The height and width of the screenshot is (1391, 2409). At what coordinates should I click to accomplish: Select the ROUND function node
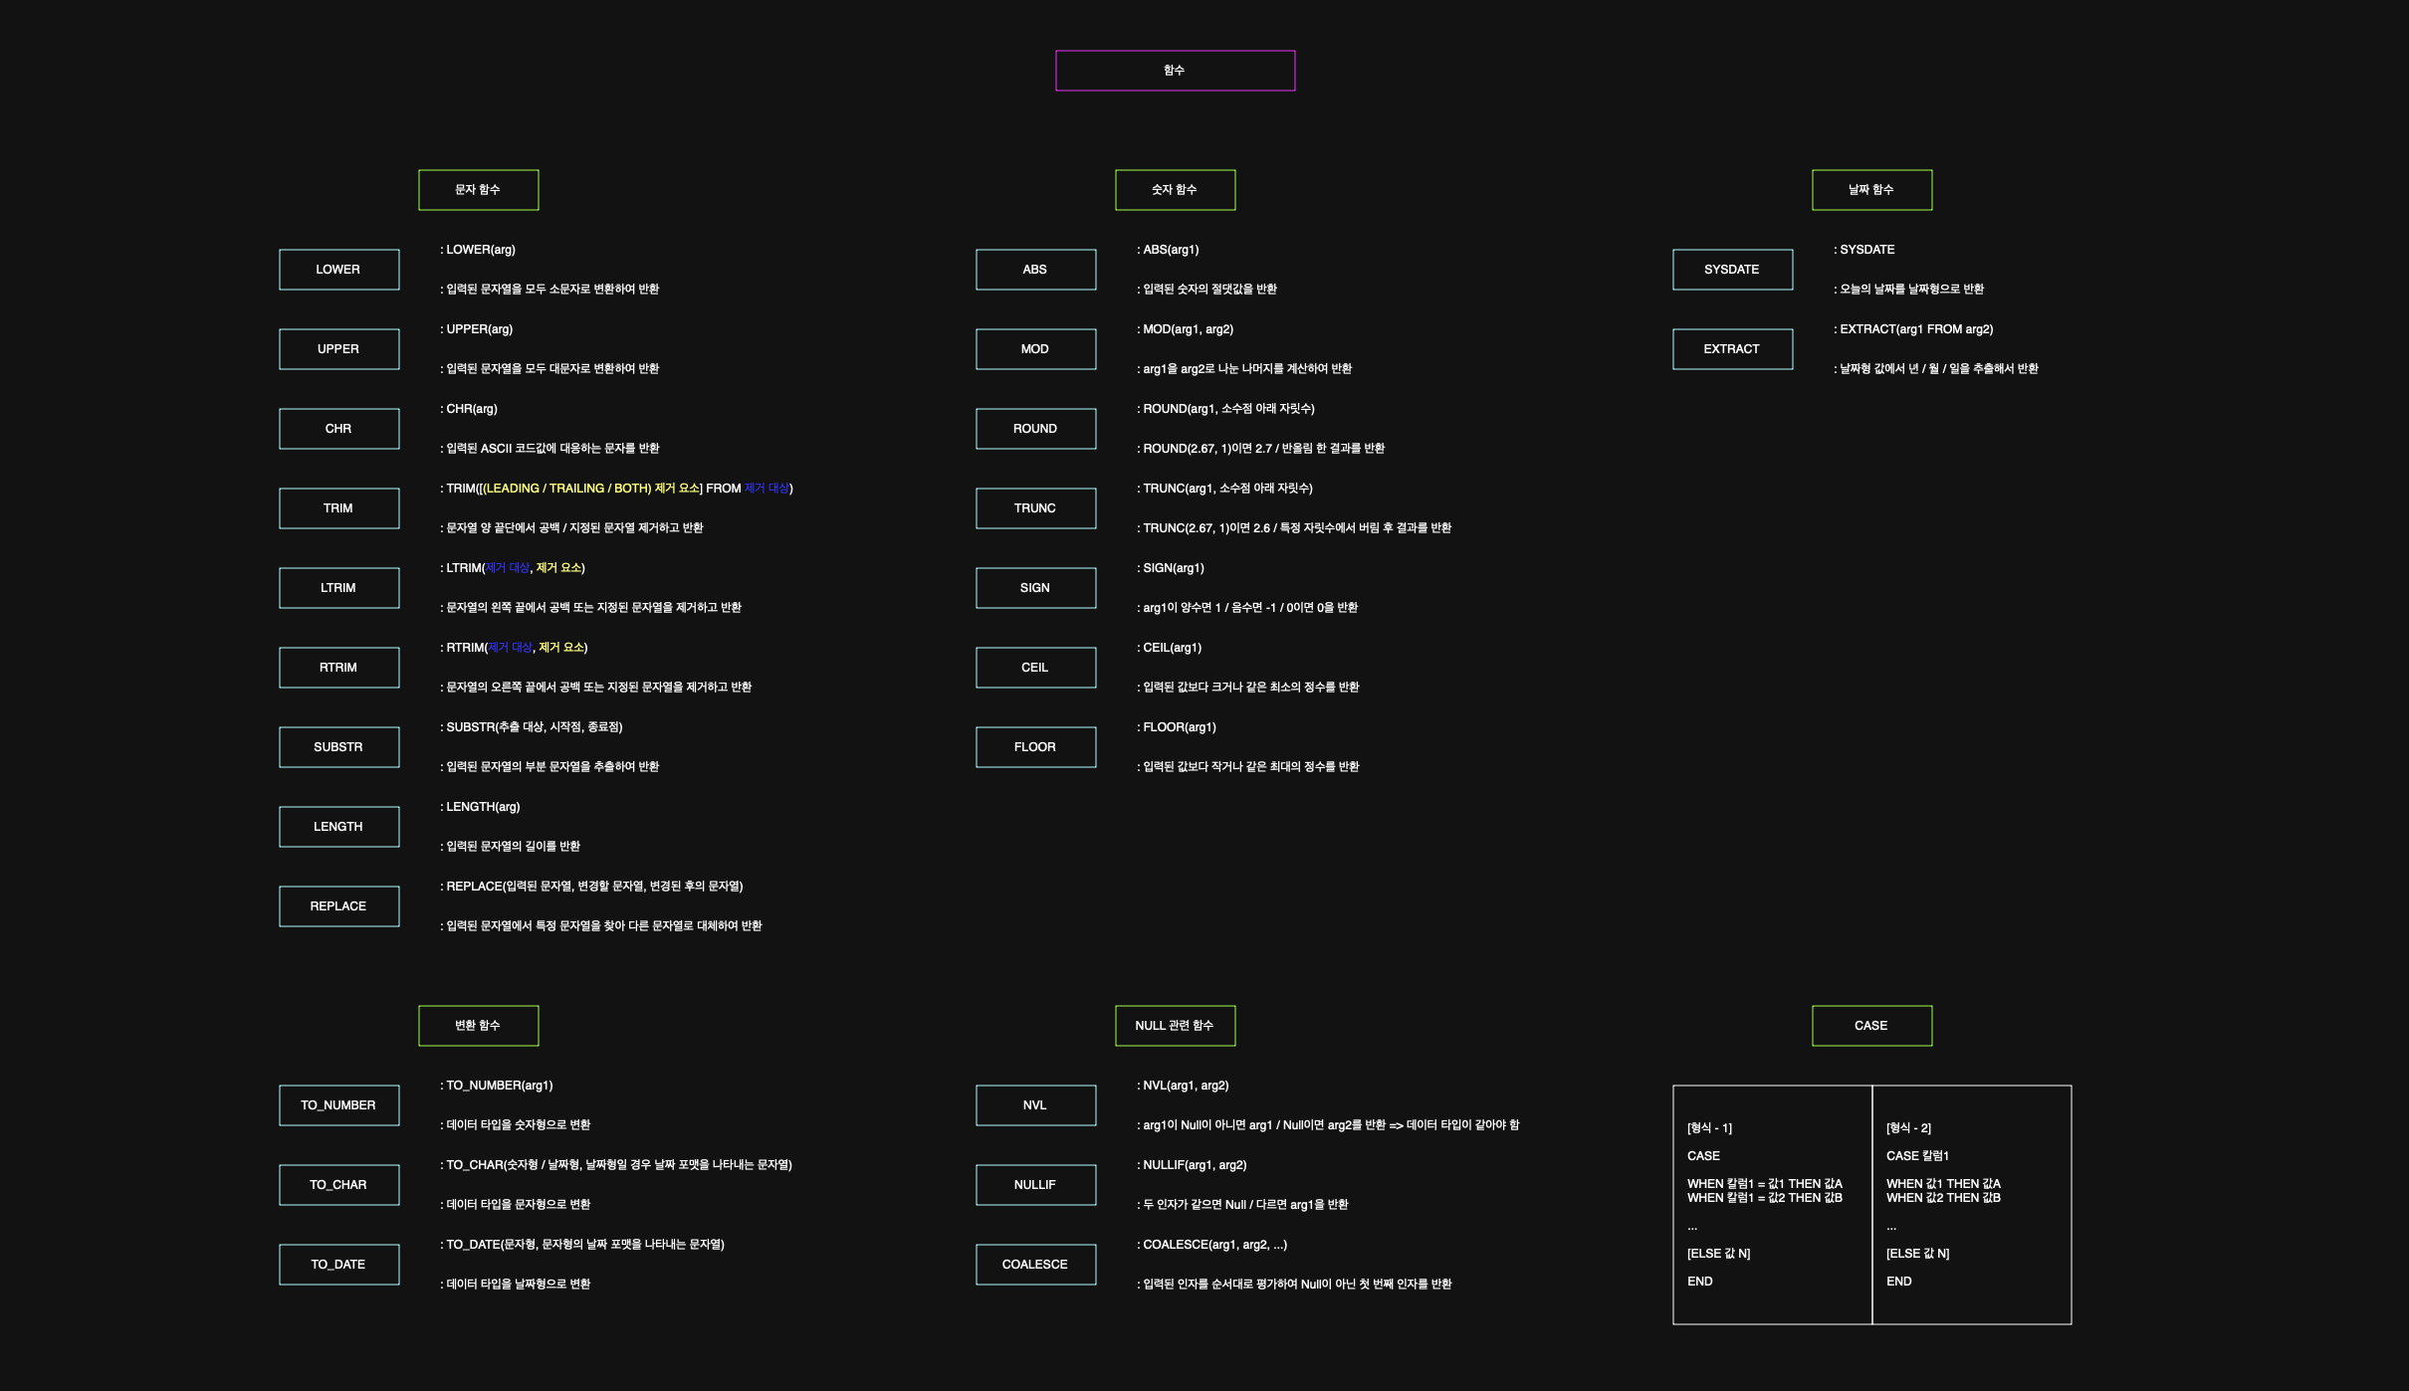pyautogui.click(x=1035, y=429)
